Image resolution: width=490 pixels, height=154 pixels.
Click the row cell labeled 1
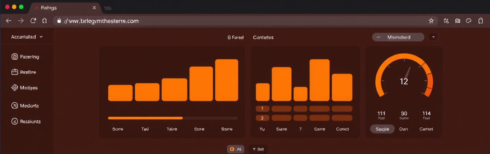[x=262, y=109]
